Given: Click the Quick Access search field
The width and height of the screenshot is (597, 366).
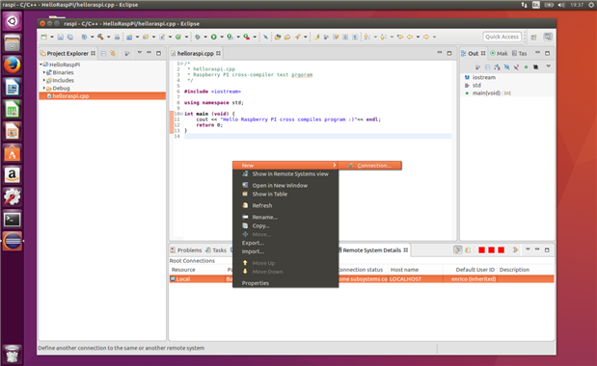Looking at the screenshot, I should (x=502, y=37).
